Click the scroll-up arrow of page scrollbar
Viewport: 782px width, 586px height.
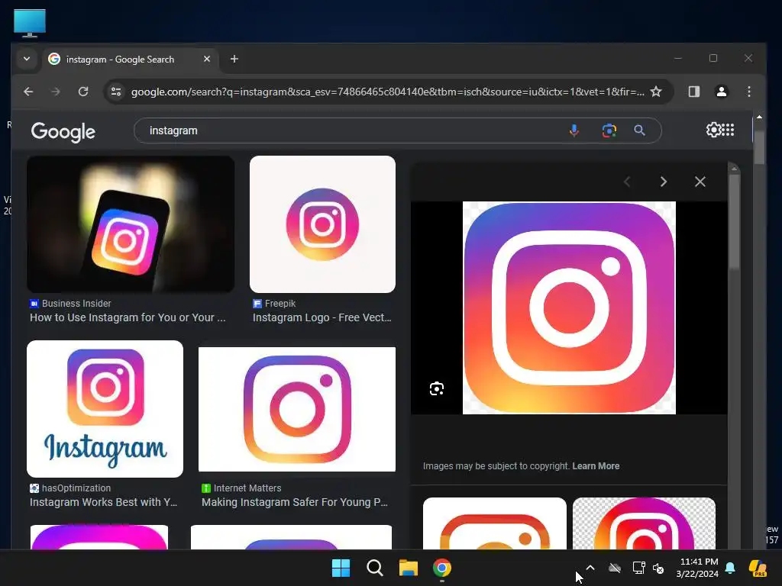[x=759, y=117]
